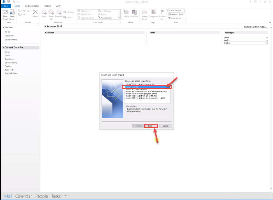Click the Delete icon in ribbon

click(x=35, y=14)
